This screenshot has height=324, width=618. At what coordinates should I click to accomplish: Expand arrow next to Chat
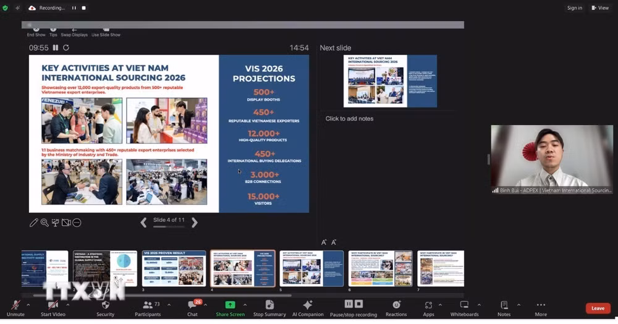tap(205, 305)
